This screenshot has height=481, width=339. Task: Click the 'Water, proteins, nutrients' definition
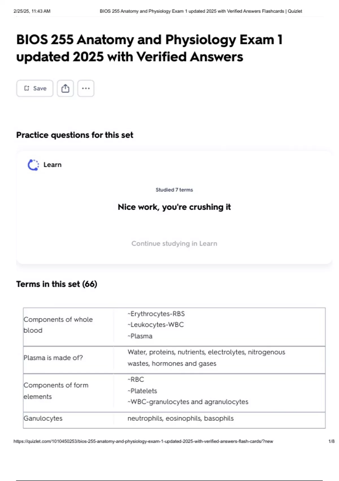coord(206,358)
